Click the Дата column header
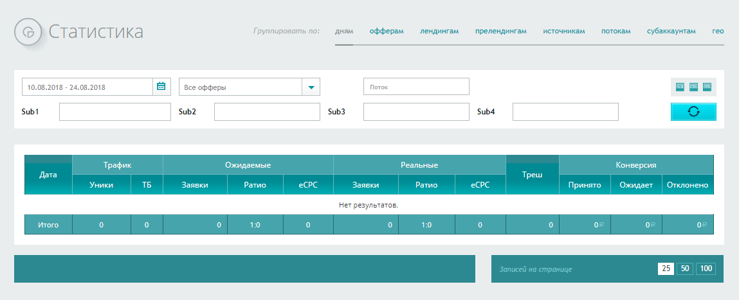The width and height of the screenshot is (739, 300). 48,175
